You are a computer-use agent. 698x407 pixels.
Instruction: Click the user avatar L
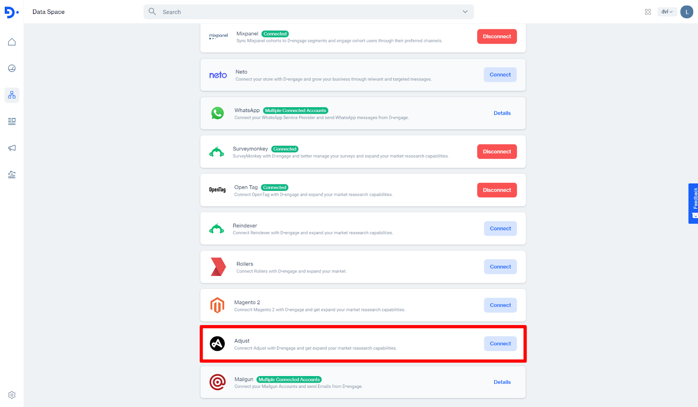(x=687, y=12)
